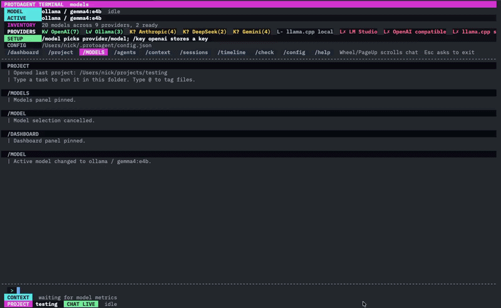Click the /help tab

point(323,52)
